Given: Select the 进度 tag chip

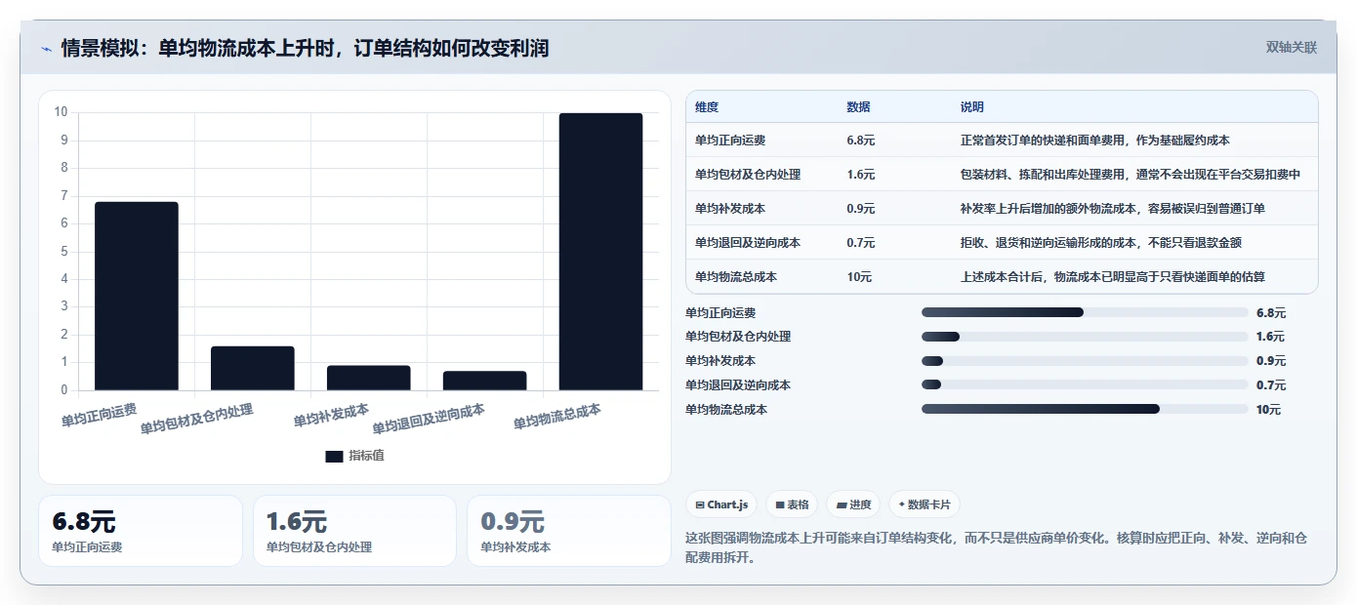Looking at the screenshot, I should click(x=853, y=504).
